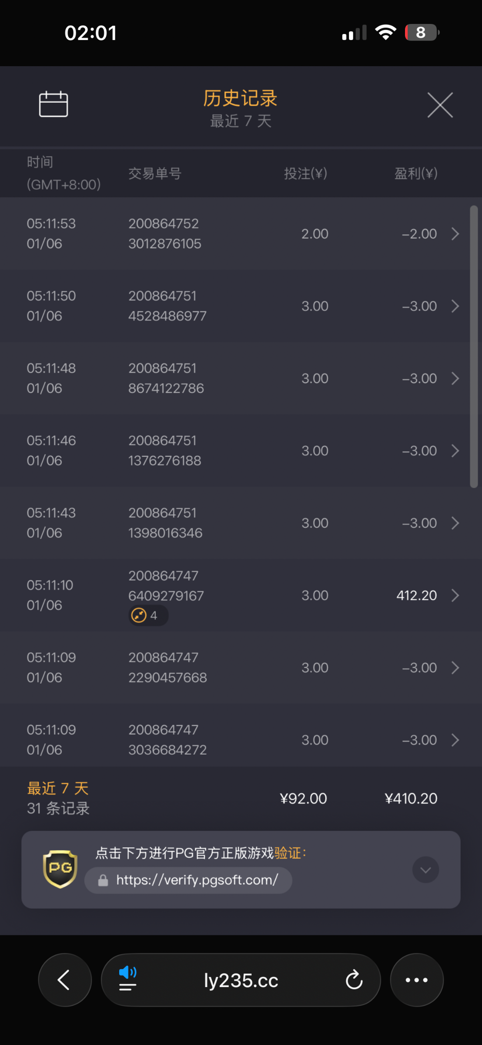Tap the lock icon beside verify URL
Screen dimensions: 482x1045
[103, 880]
